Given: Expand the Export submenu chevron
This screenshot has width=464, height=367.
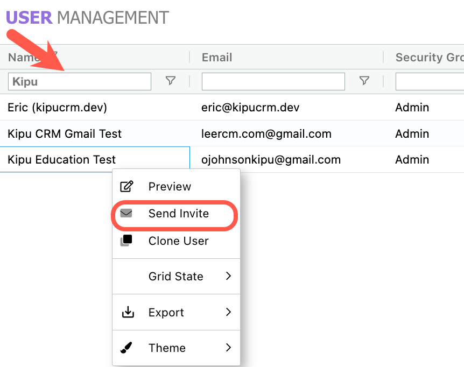Looking at the screenshot, I should click(228, 312).
